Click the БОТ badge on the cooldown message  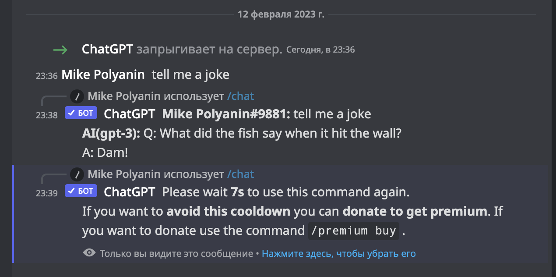(x=81, y=191)
